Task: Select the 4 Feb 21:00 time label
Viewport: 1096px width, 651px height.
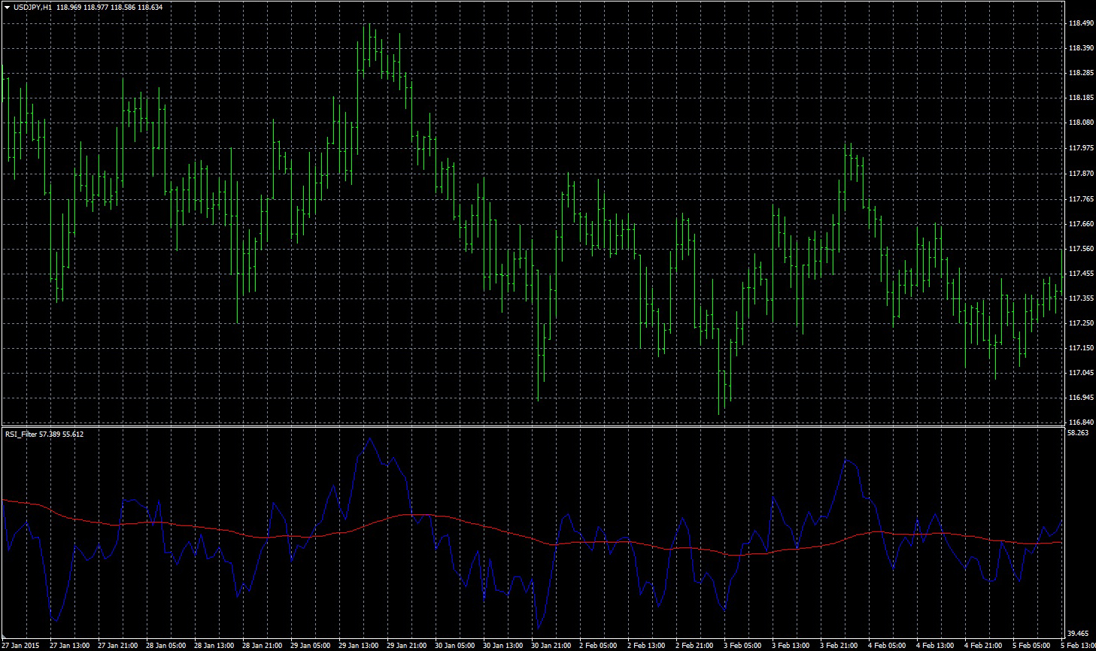Action: click(x=983, y=646)
